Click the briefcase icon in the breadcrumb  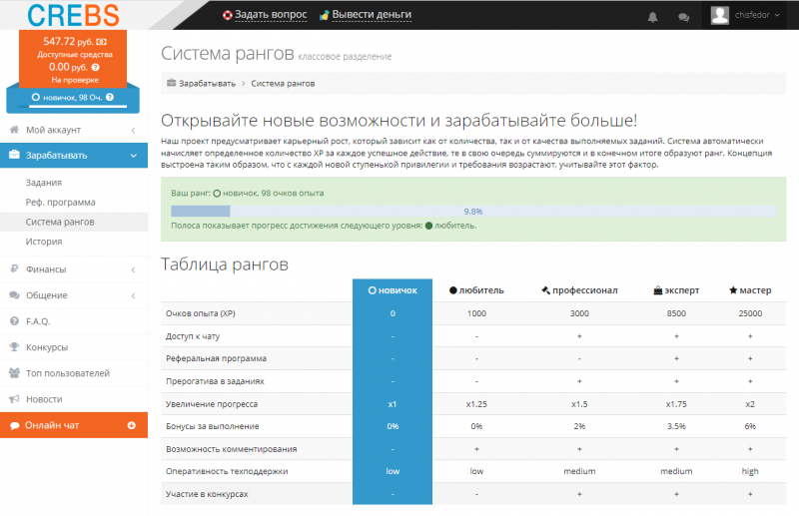pos(171,83)
